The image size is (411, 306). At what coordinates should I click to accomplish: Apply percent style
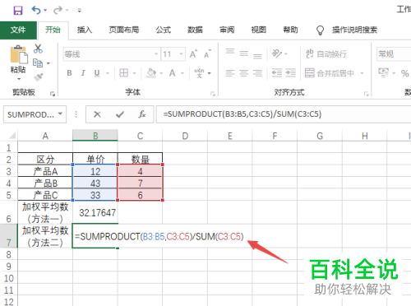pos(405,73)
